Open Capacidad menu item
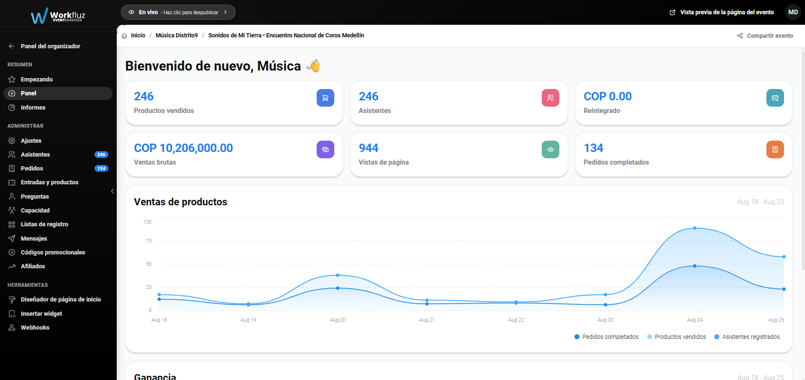 [x=58, y=210]
